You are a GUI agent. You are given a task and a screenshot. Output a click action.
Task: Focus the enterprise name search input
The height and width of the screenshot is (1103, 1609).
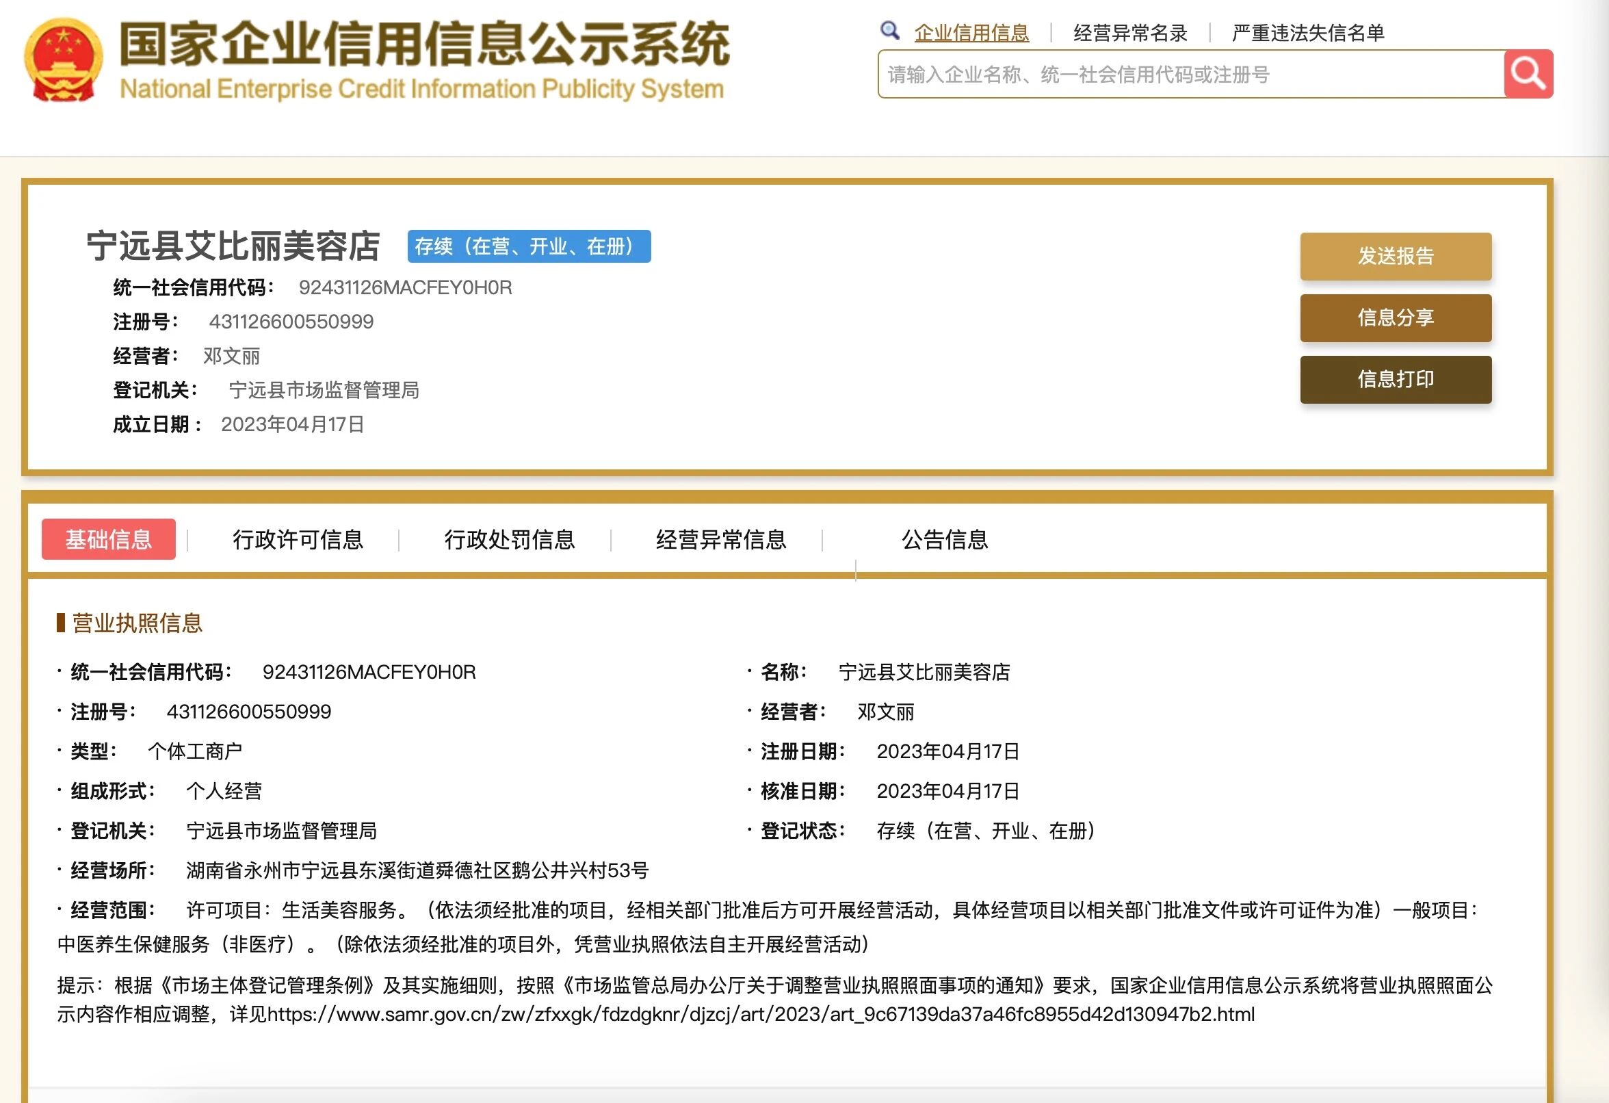point(1191,74)
